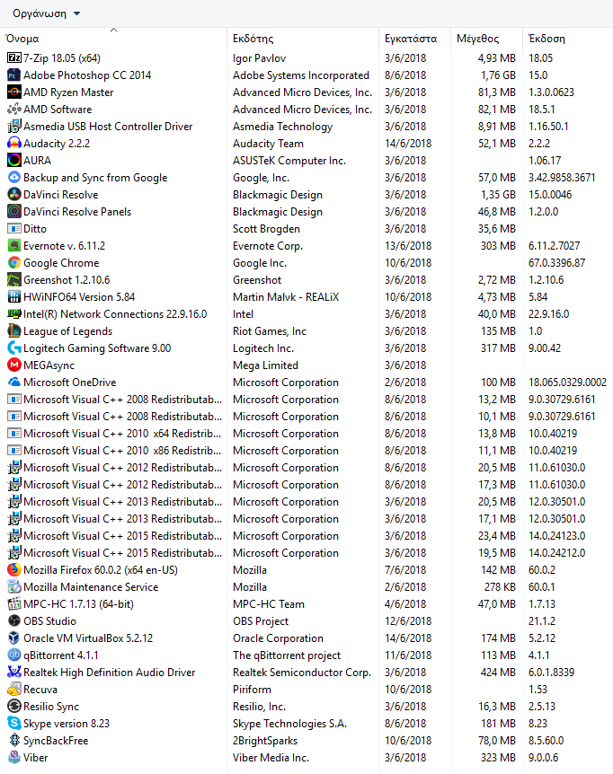613x774 pixels.
Task: Click the AMD Ryzen Master icon
Action: (14, 92)
